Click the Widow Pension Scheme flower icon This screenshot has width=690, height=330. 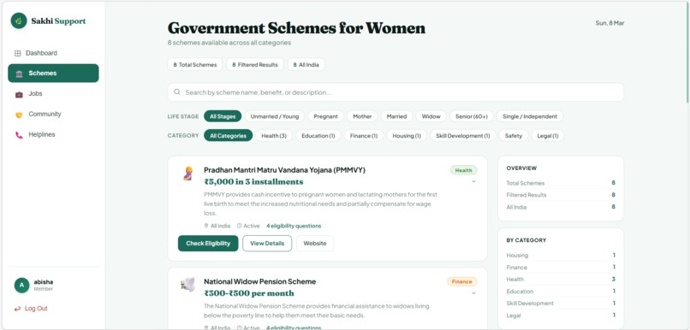click(x=187, y=285)
